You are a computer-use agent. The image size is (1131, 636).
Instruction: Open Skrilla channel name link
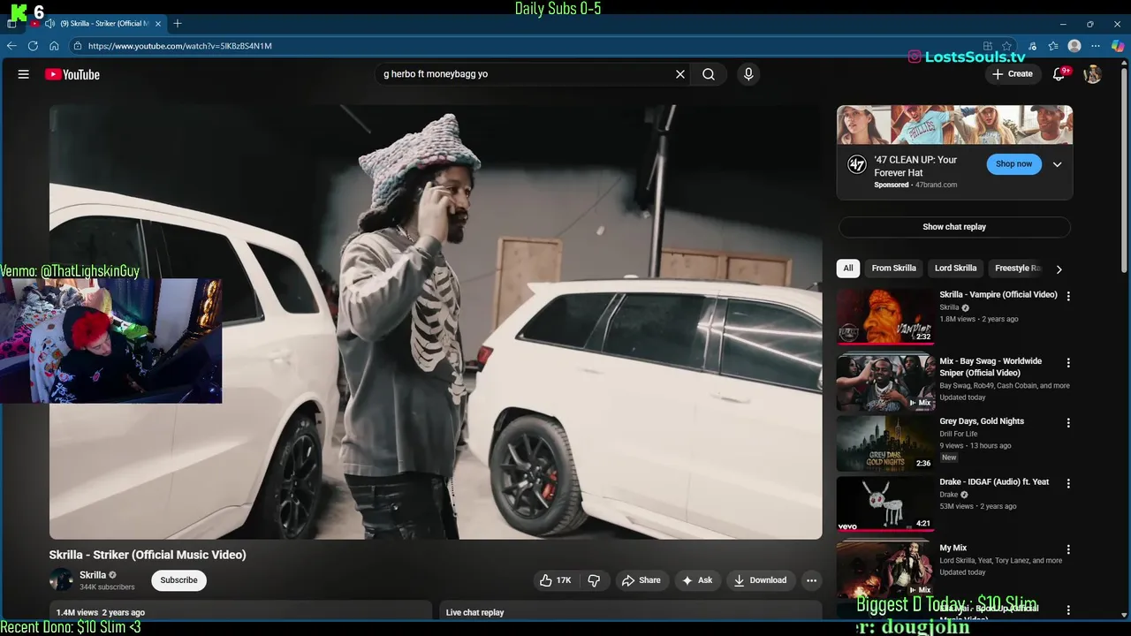(x=93, y=575)
